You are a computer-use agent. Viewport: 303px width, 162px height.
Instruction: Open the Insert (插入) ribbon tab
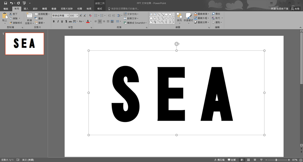point(26,8)
